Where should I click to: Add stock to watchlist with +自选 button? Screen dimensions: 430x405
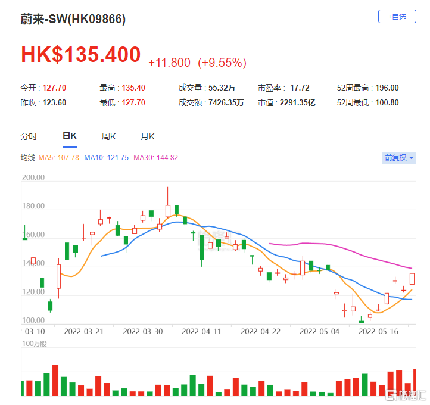tap(397, 17)
